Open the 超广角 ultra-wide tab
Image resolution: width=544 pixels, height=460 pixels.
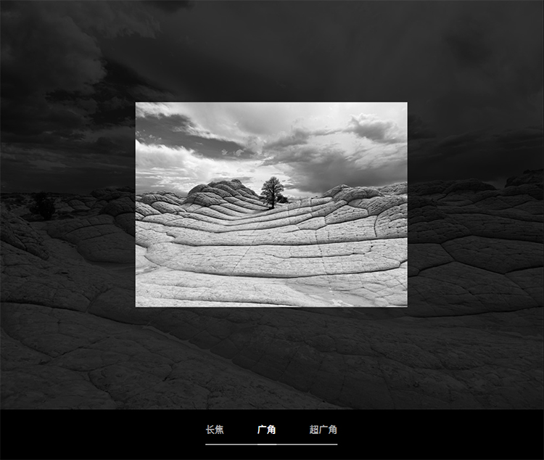point(323,430)
